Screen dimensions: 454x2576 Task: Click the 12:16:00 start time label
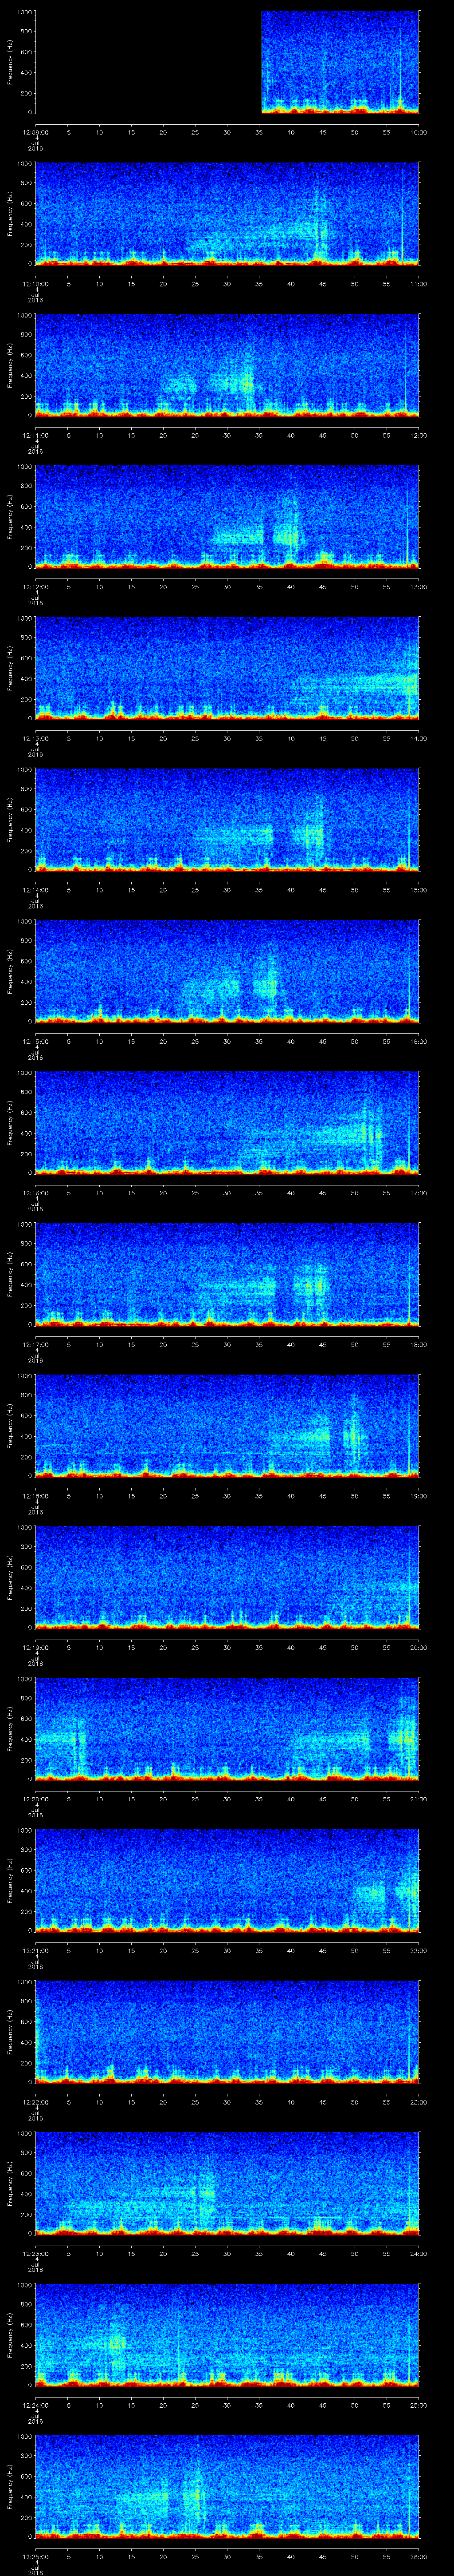(x=36, y=1193)
